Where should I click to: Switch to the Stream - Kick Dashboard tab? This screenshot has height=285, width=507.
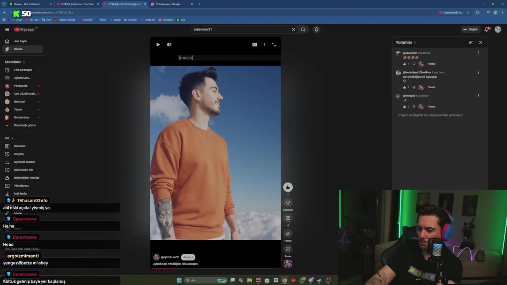tap(30, 4)
